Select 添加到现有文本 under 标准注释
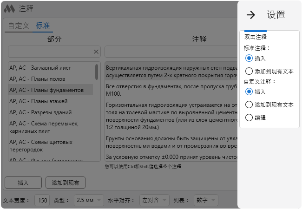The image size is (302, 209). point(249,72)
